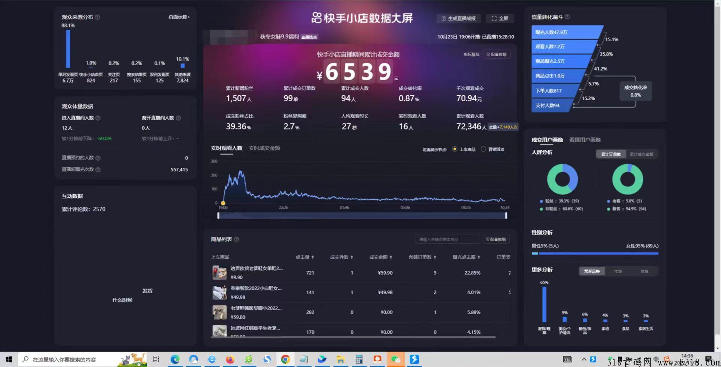Open help icon next to 观众来源分布

click(97, 17)
